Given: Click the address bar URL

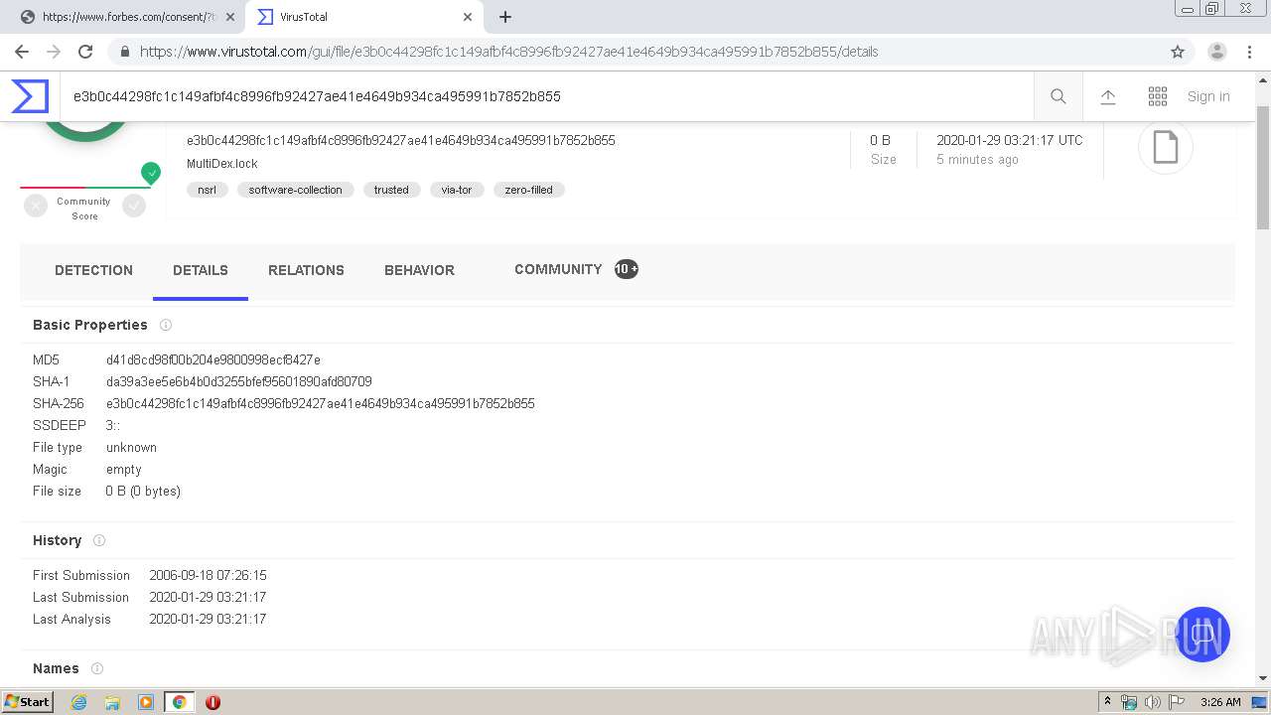Looking at the screenshot, I should (508, 52).
